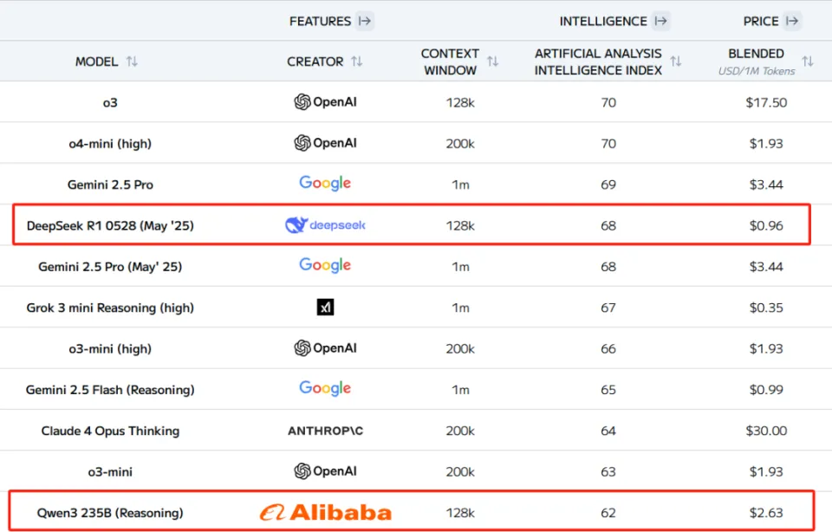Click OpenAI logo in o4-mini (high) row
This screenshot has width=832, height=532.
325,143
